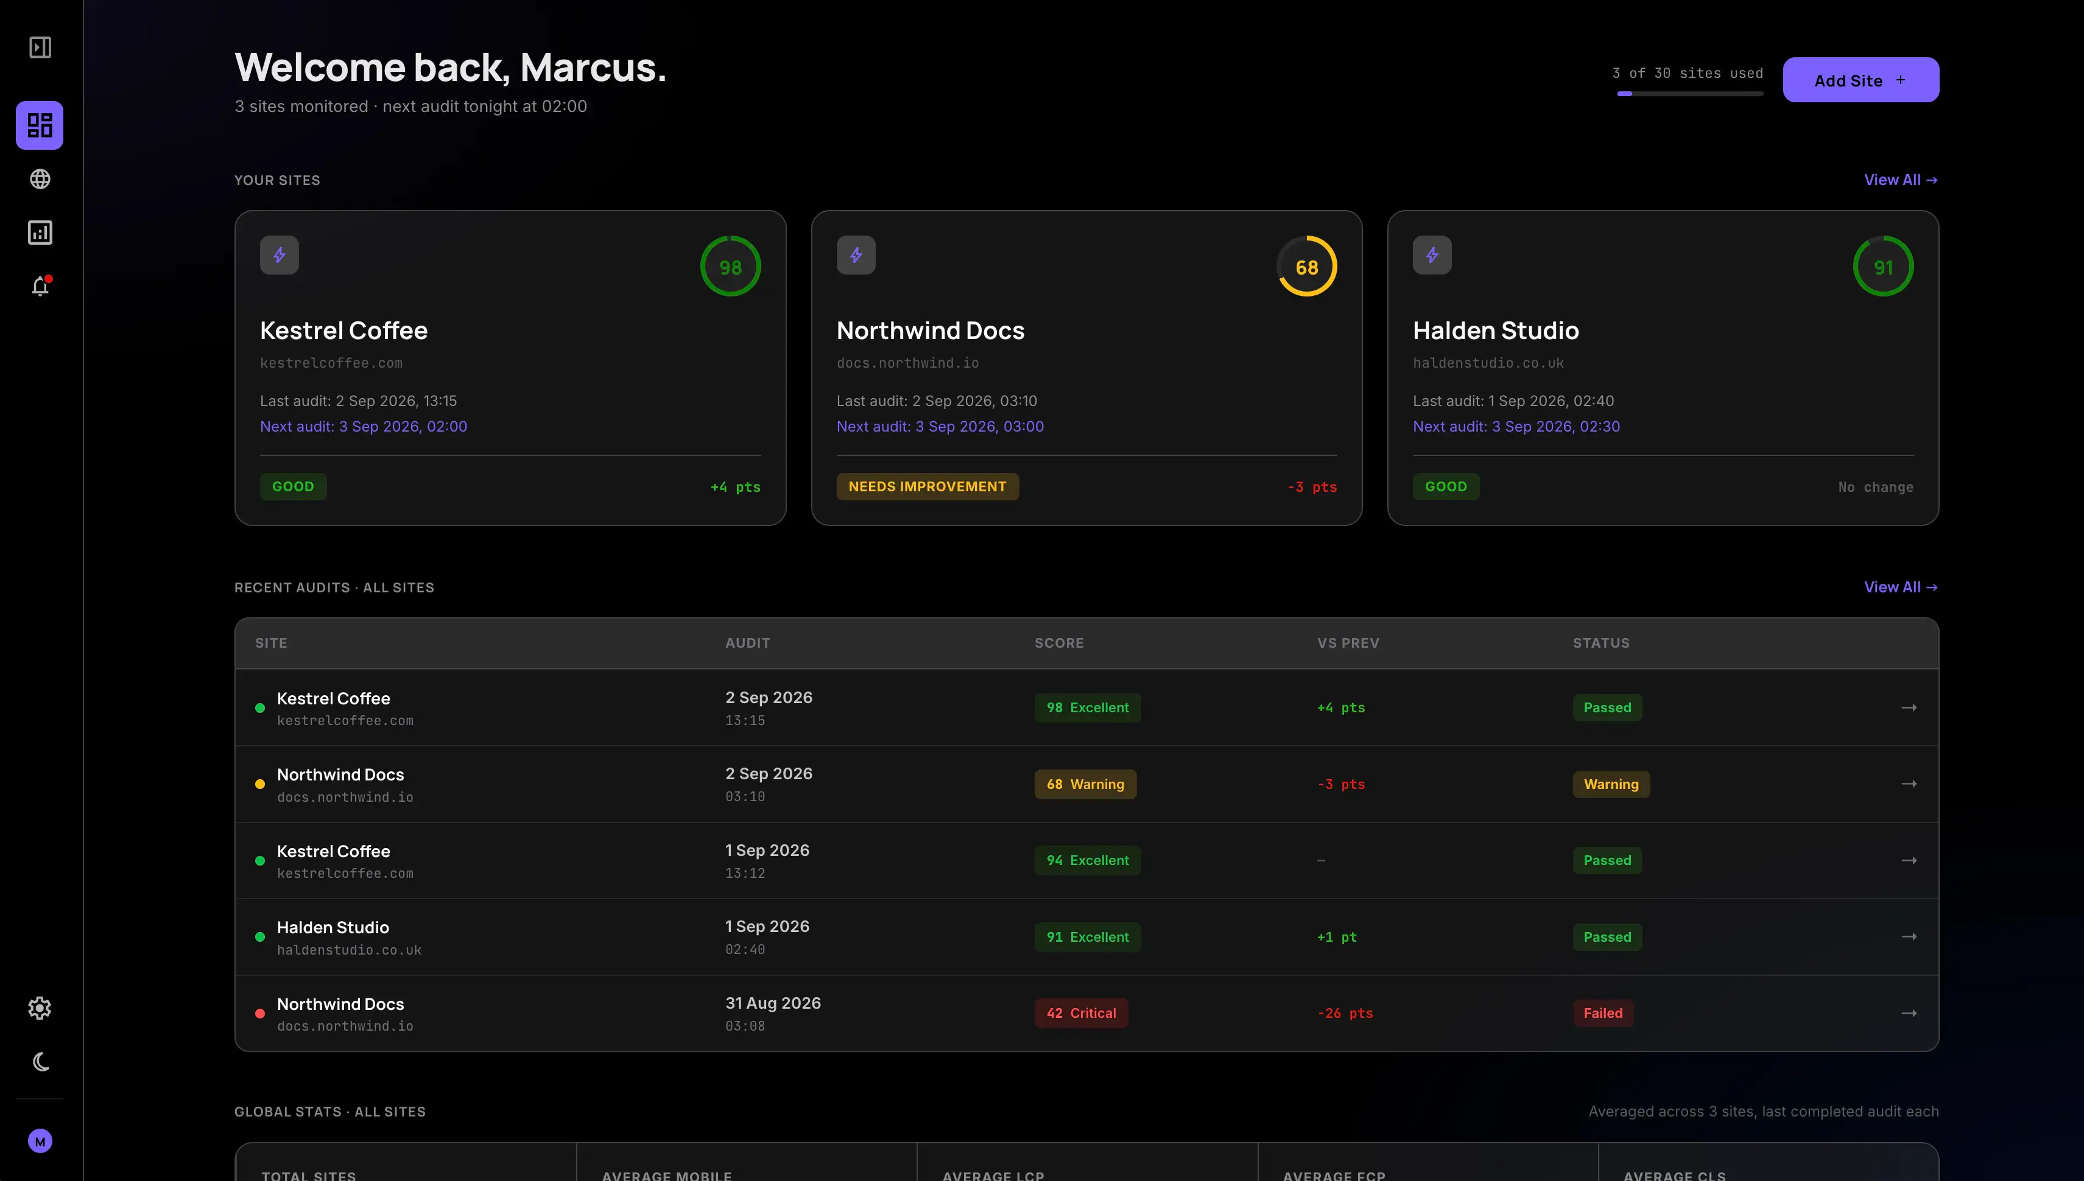Click the -26 pts change value
Image resolution: width=2084 pixels, height=1181 pixels.
[1345, 1013]
